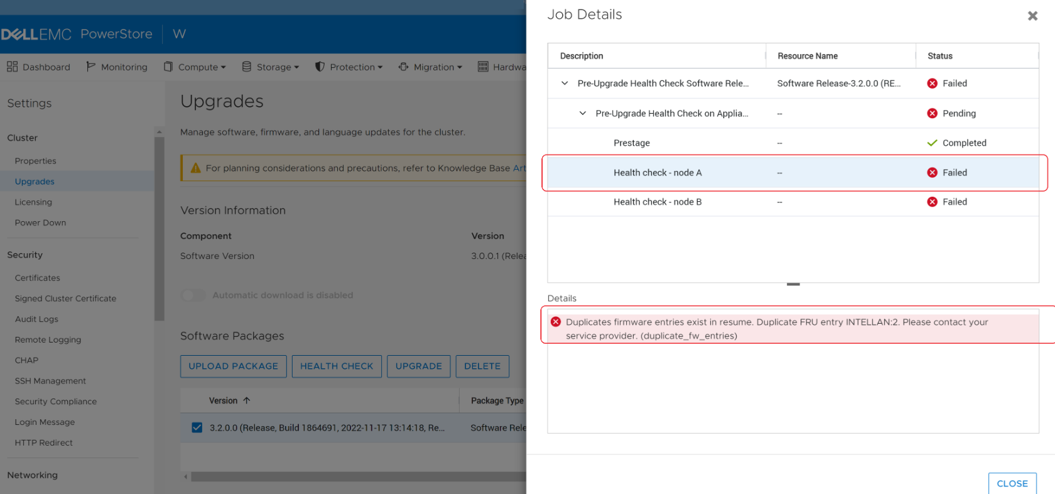Open Properties under Cluster settings
The height and width of the screenshot is (494, 1055).
tap(36, 161)
